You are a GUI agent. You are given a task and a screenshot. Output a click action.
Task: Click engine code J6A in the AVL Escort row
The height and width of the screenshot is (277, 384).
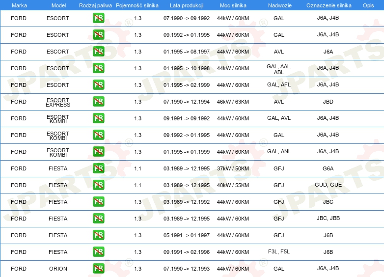(x=328, y=52)
